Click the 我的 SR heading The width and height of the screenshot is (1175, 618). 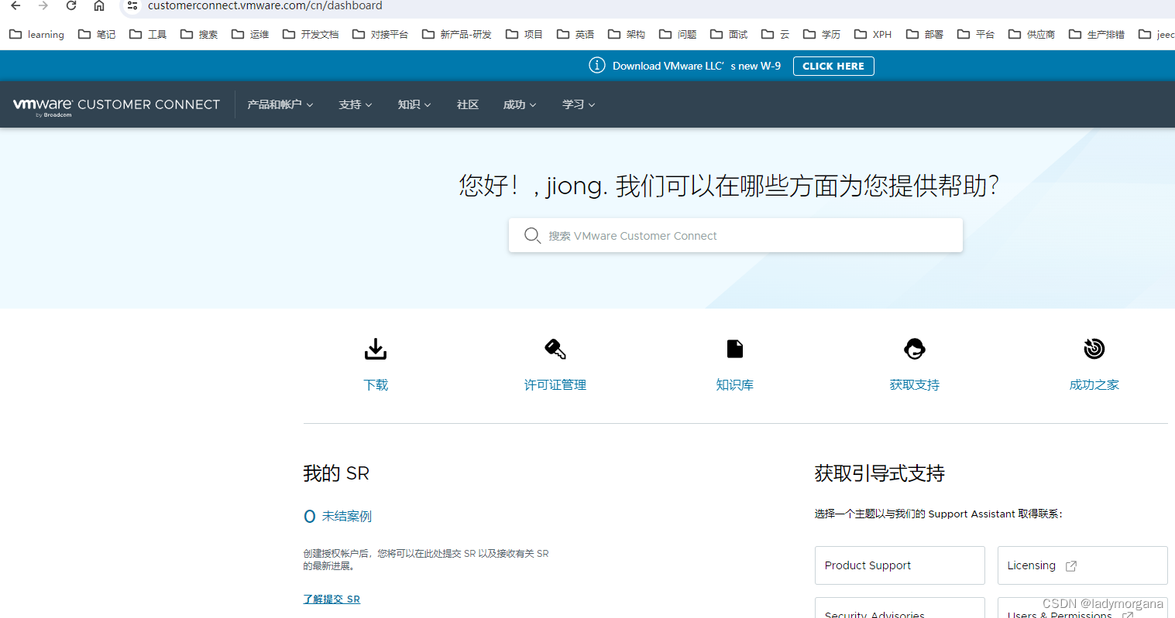click(x=336, y=473)
